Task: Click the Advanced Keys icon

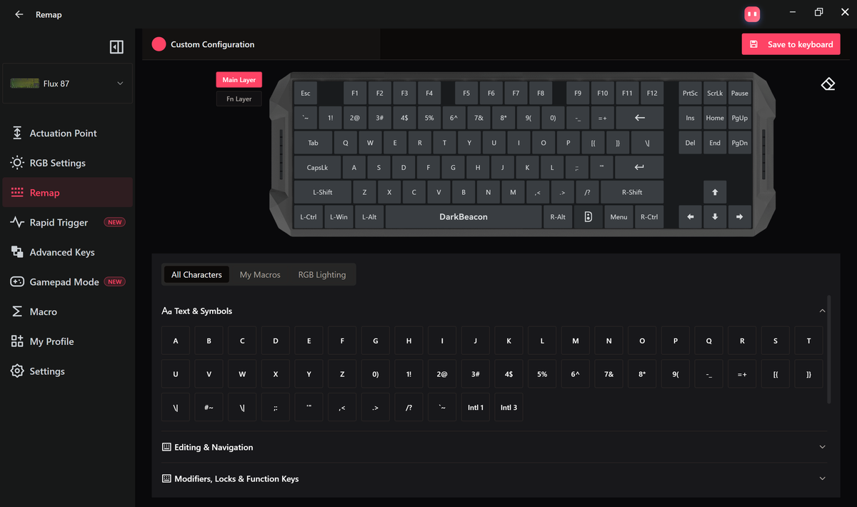Action: pos(17,252)
